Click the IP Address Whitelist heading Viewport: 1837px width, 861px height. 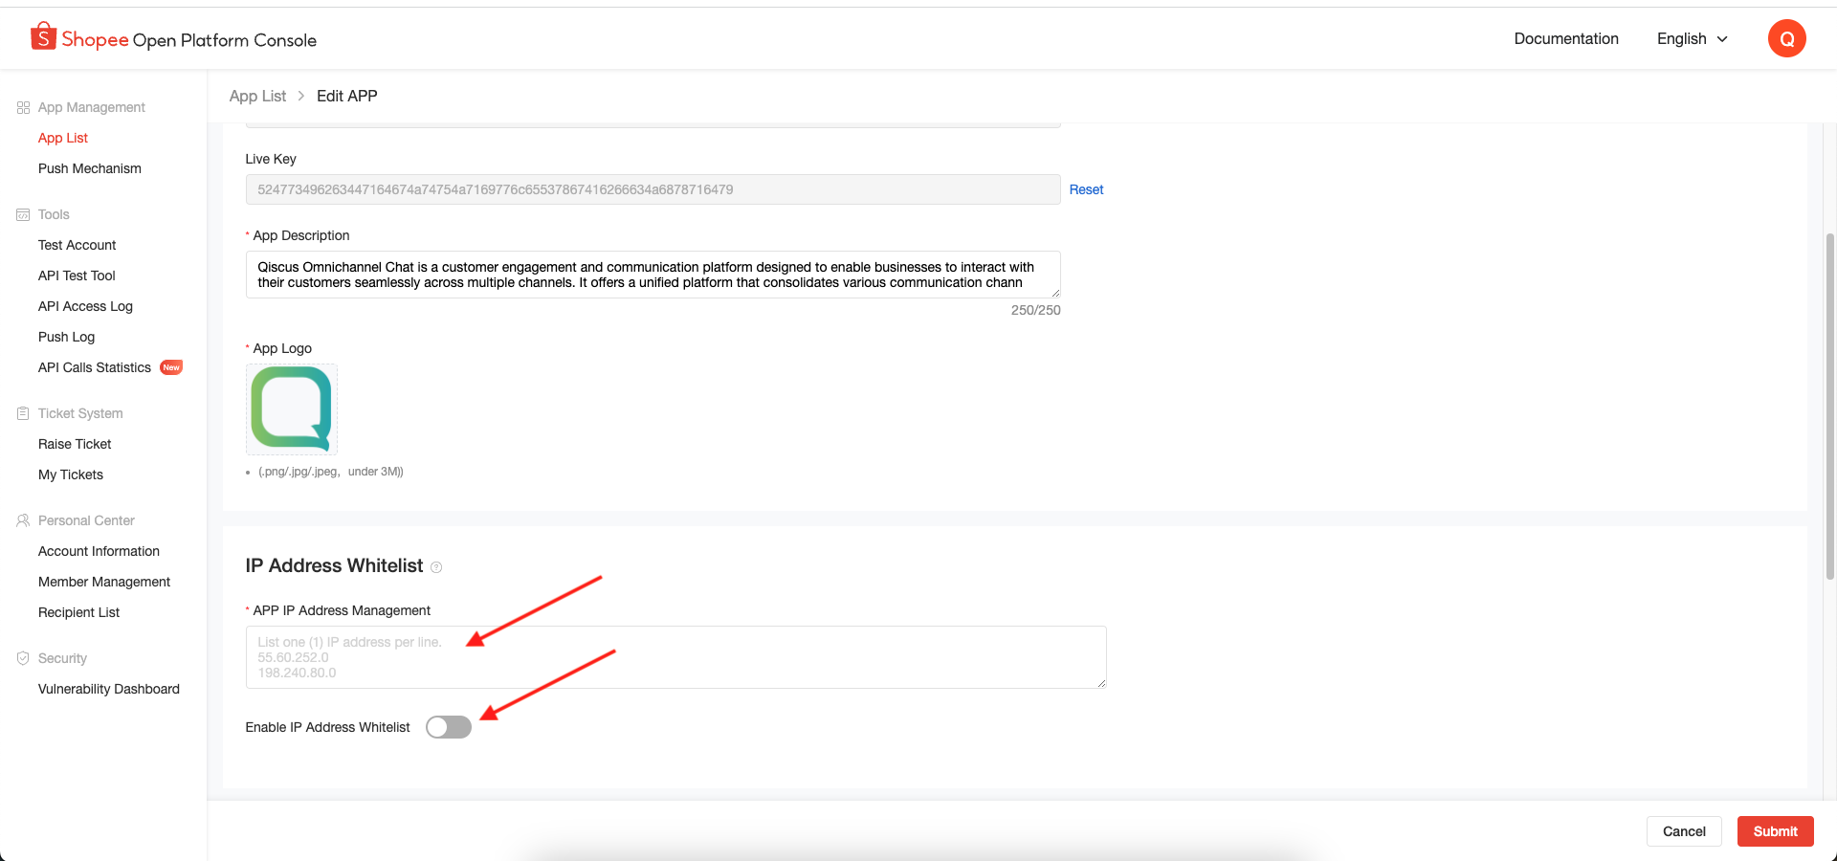click(x=334, y=565)
